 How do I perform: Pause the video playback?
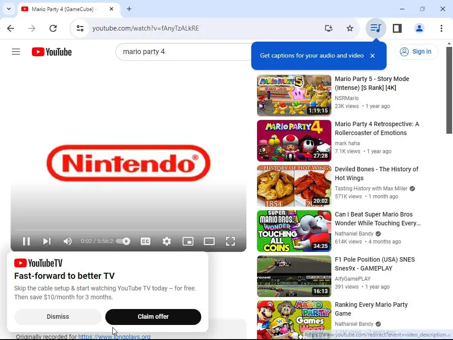[x=26, y=241]
